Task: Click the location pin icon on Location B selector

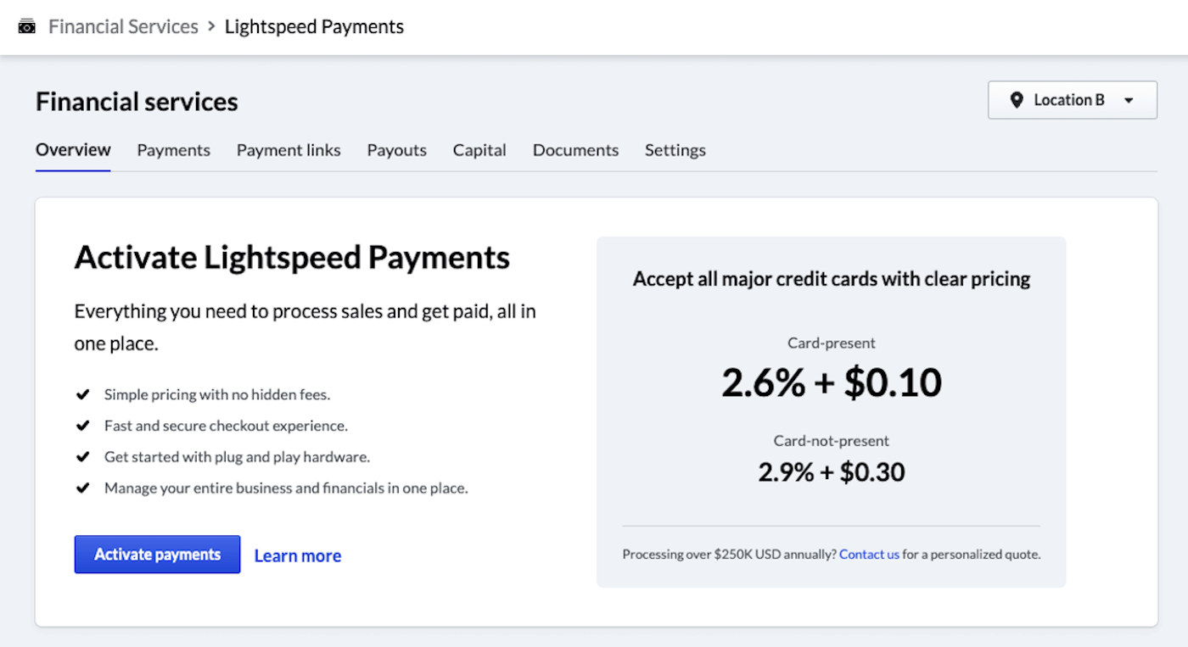Action: [x=1017, y=99]
